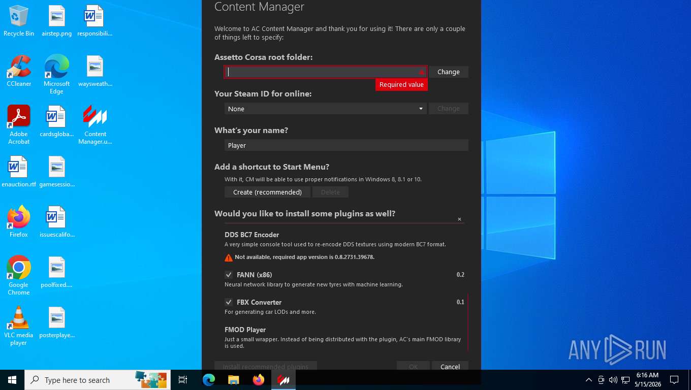Launch VLC media player shortcut
This screenshot has width=691, height=390.
[18, 326]
